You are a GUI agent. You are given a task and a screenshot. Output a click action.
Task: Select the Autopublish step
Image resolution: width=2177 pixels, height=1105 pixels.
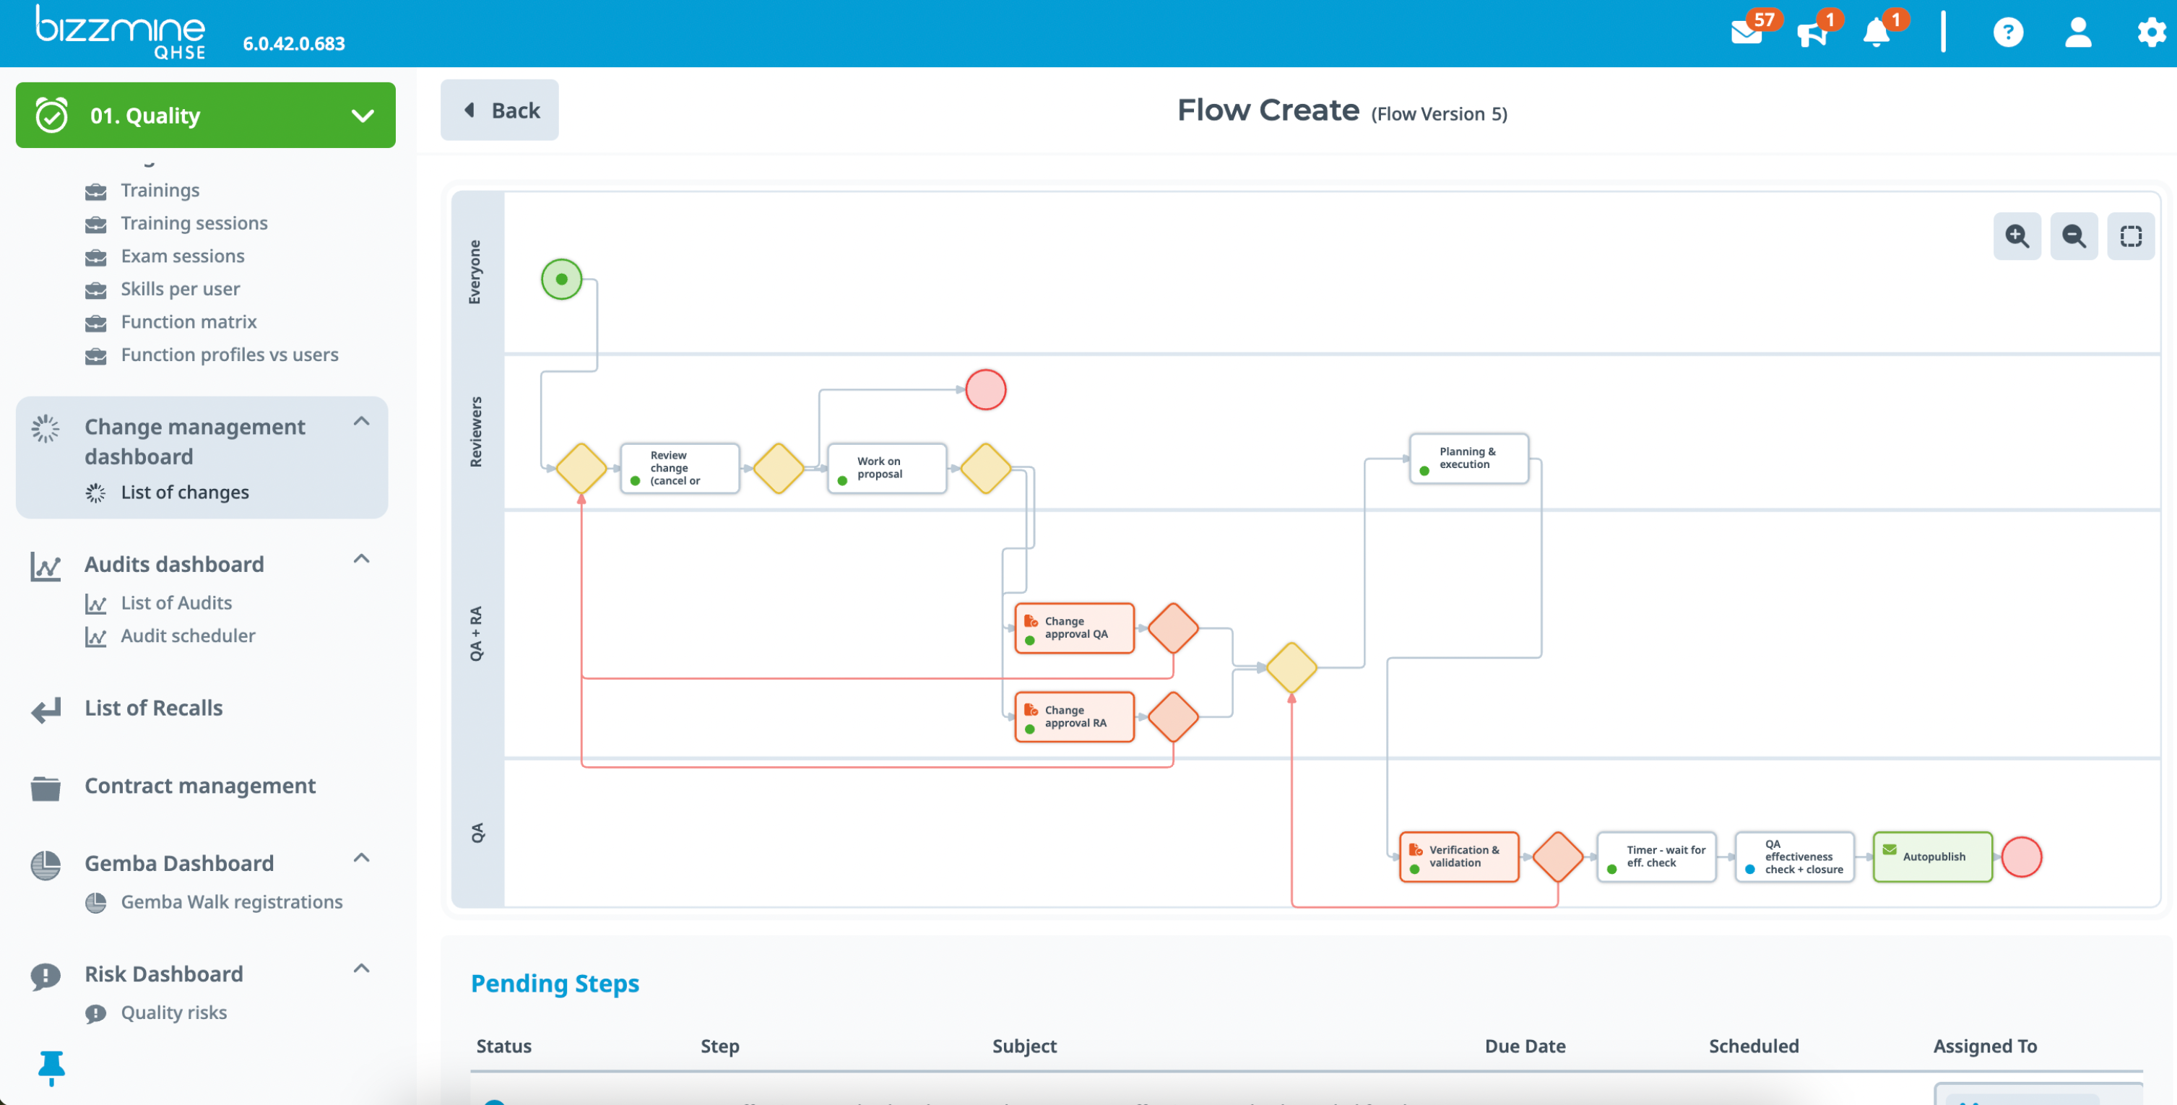point(1933,857)
